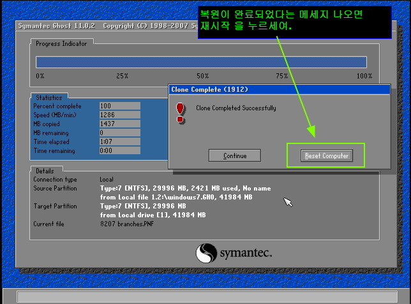
Task: Click the Speed (MB/min) value 1286
Action: pos(120,115)
